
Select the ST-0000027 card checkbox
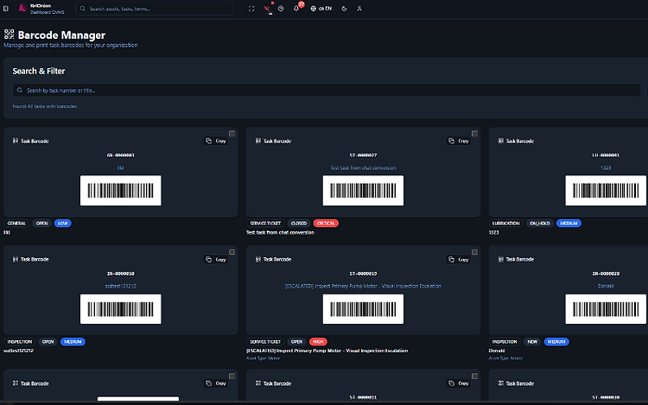(474, 133)
